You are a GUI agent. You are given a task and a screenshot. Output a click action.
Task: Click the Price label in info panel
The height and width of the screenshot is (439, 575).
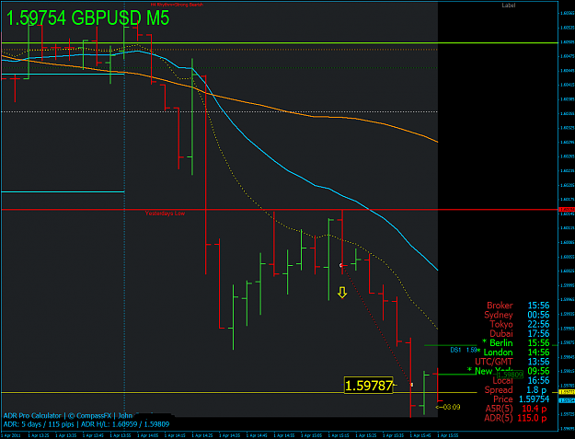(502, 399)
